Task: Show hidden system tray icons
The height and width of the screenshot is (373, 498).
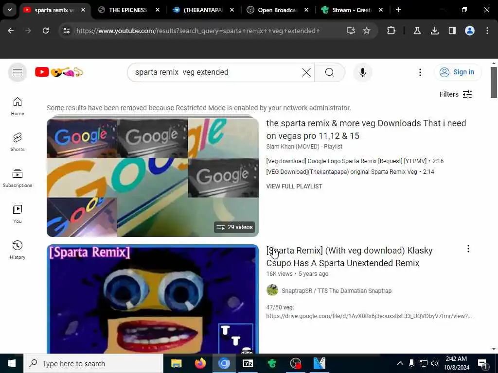Action: pyautogui.click(x=400, y=363)
